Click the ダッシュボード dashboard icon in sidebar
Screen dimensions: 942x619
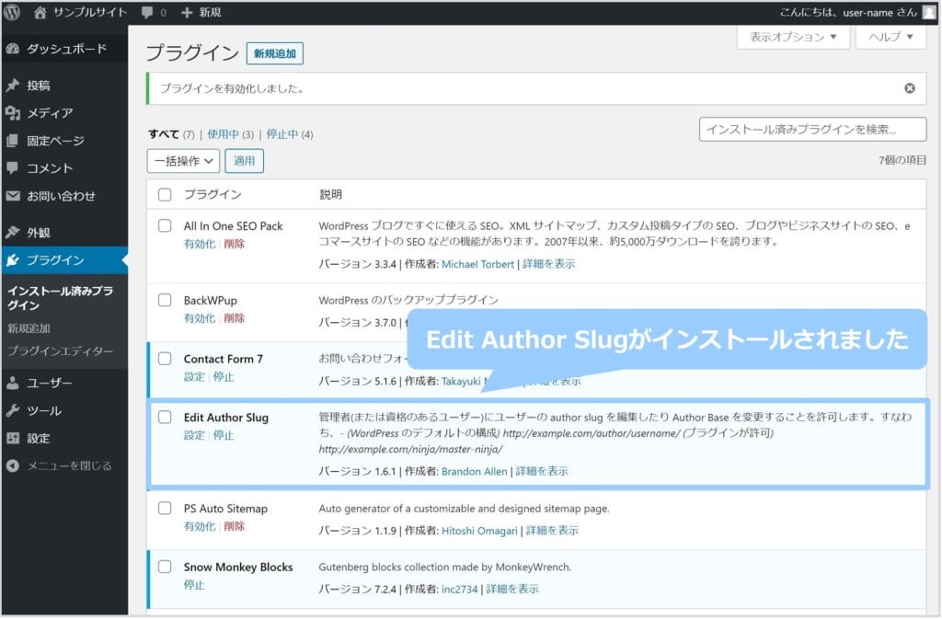click(13, 49)
